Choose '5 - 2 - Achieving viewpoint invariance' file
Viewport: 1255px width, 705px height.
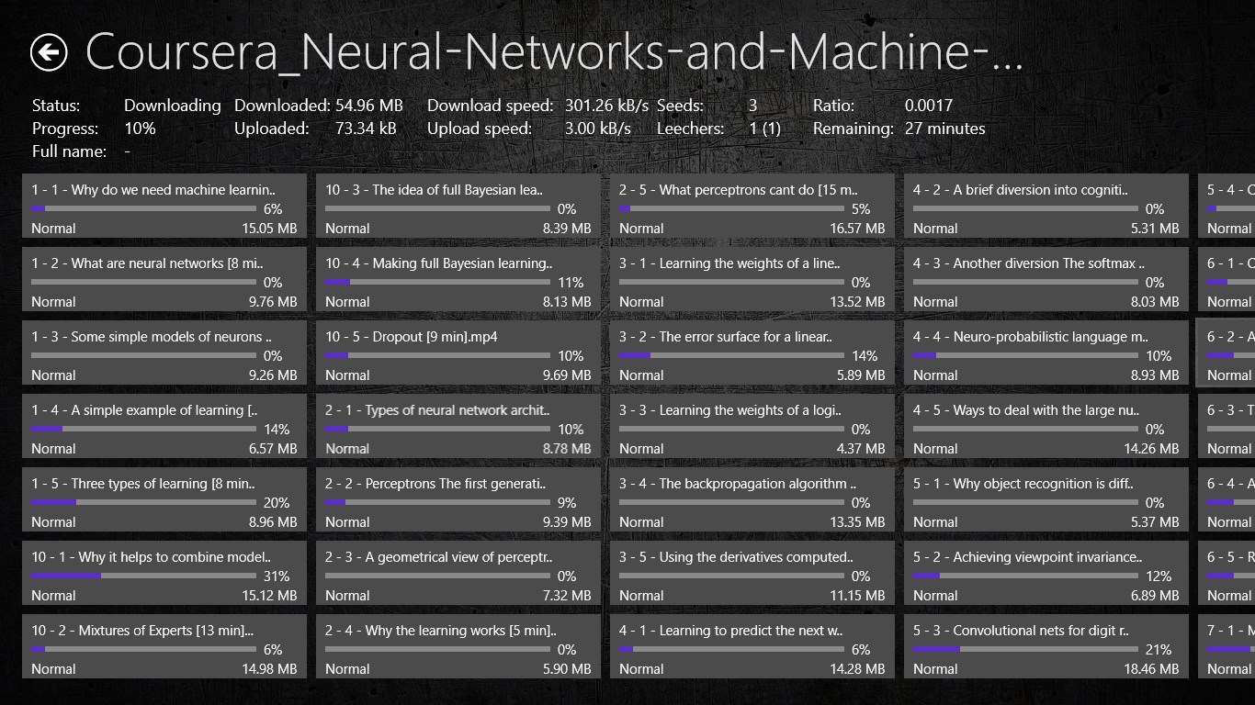[1046, 573]
